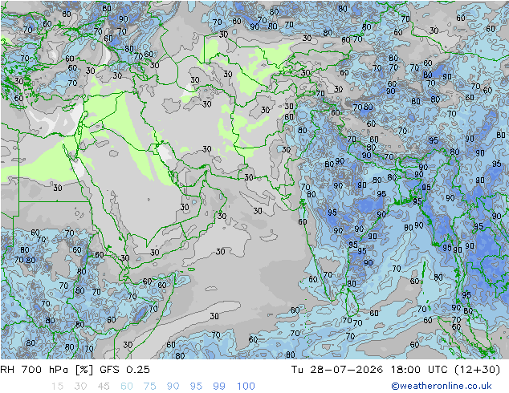
Task: Click the legend value 99
Action: [x=219, y=387]
